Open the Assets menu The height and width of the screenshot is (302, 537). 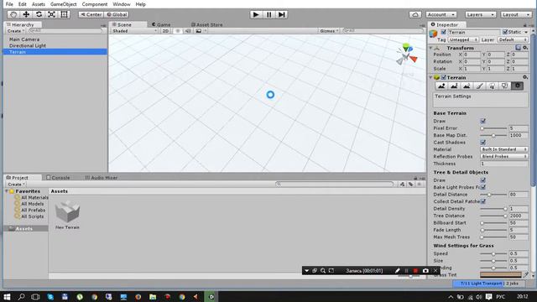pyautogui.click(x=39, y=4)
